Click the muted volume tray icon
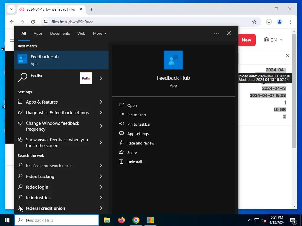This screenshot has height=226, width=302. coord(264,220)
